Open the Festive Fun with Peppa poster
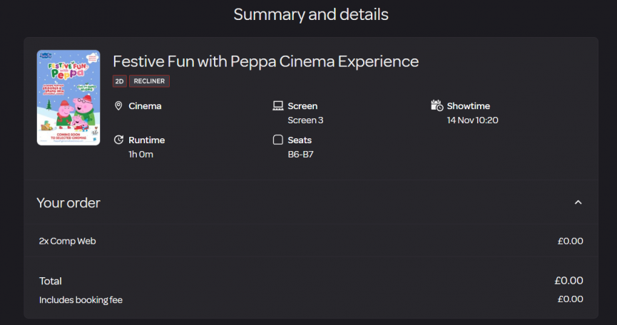Viewport: 617px width, 325px height. [x=68, y=98]
